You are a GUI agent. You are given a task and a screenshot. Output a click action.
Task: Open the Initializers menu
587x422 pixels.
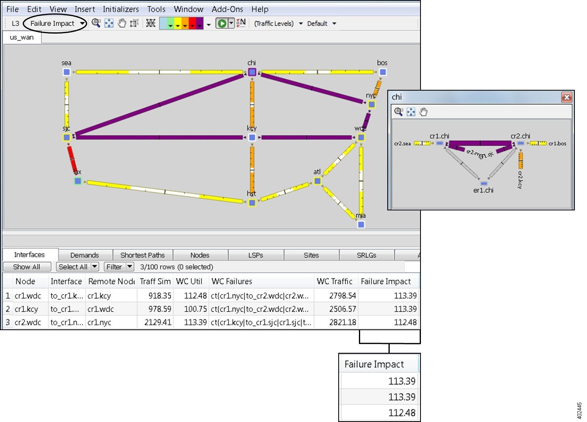[x=121, y=9]
